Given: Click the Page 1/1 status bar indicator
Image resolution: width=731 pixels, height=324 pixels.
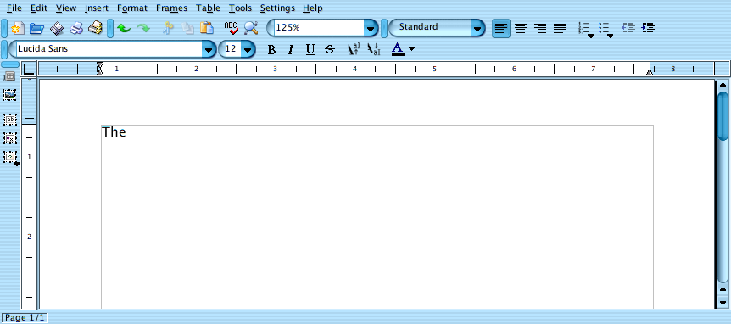Looking at the screenshot, I should coord(25,318).
